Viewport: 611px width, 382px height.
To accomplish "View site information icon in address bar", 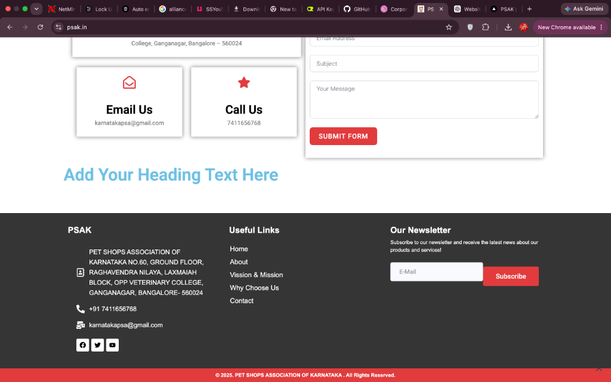I will pos(58,27).
